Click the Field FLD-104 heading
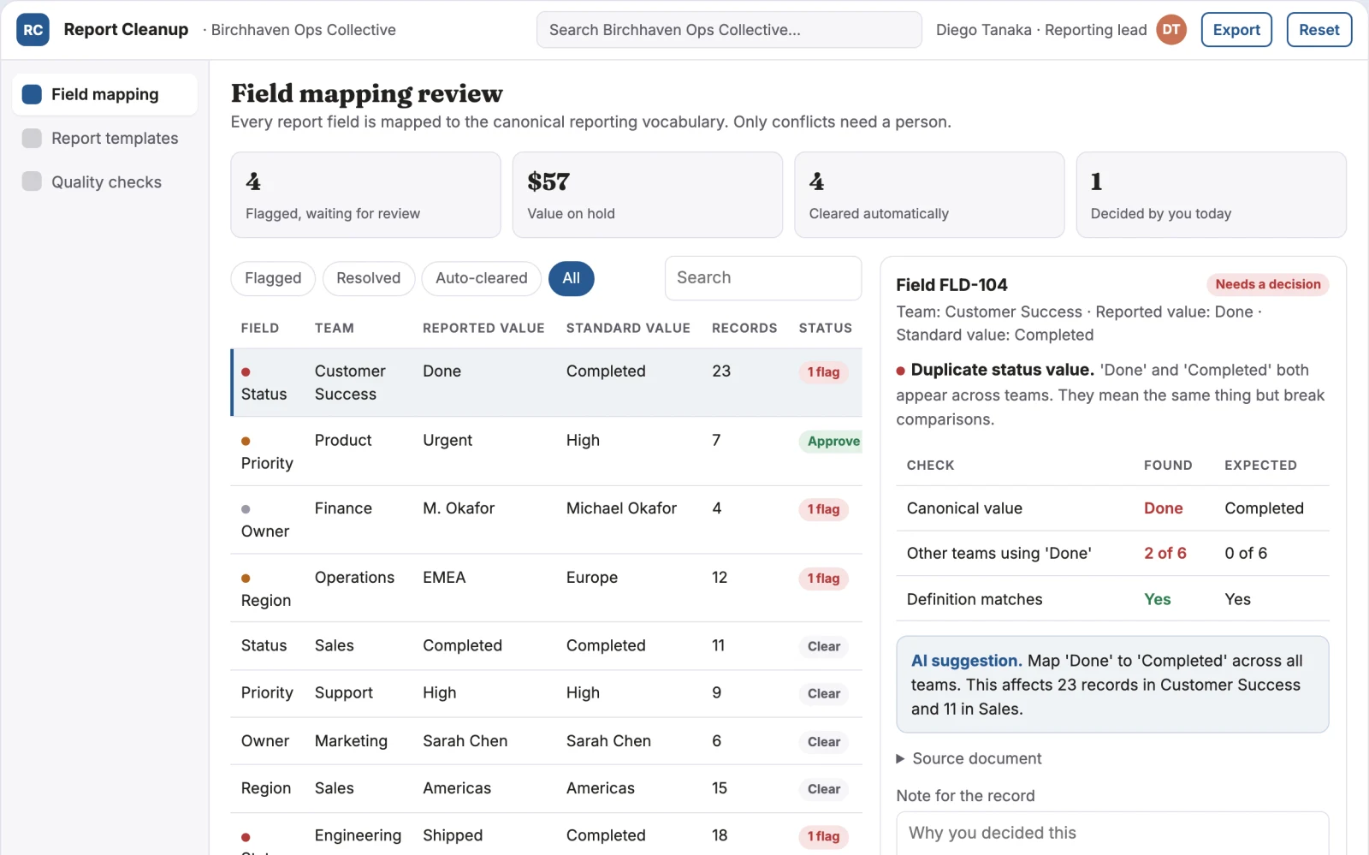This screenshot has width=1369, height=855. (x=951, y=285)
